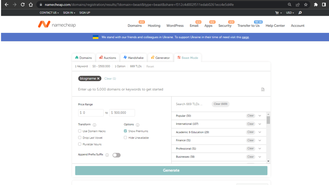Enable Pluralize Nouns checkbox

coord(80,144)
